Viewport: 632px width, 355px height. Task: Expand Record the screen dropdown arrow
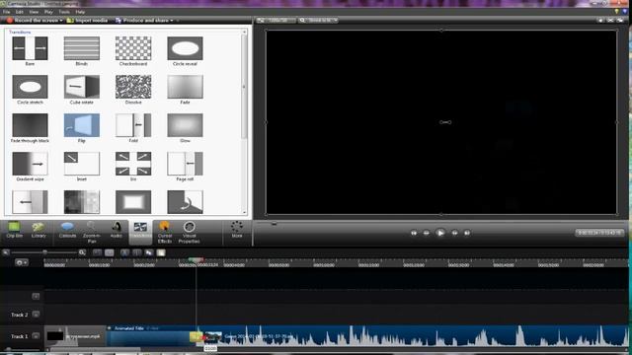(x=61, y=21)
